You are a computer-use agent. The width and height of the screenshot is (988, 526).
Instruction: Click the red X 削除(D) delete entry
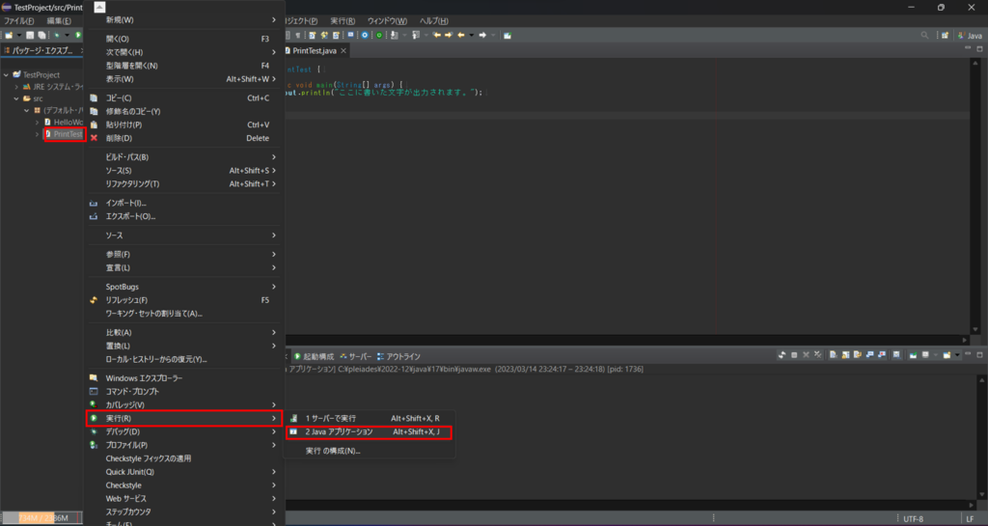pos(120,138)
